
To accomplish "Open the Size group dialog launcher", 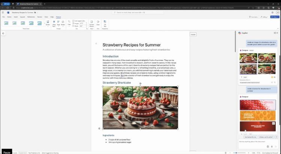I will (87, 29).
